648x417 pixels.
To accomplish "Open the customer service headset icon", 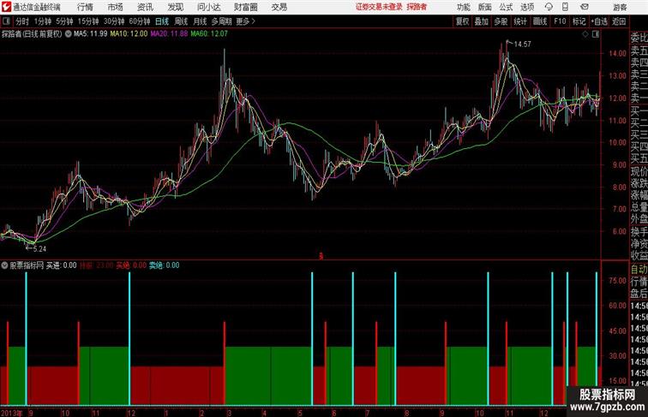I will pos(549,7).
